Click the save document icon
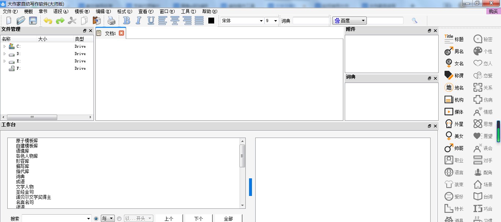Viewport: 501px width, 222px height. (33, 21)
